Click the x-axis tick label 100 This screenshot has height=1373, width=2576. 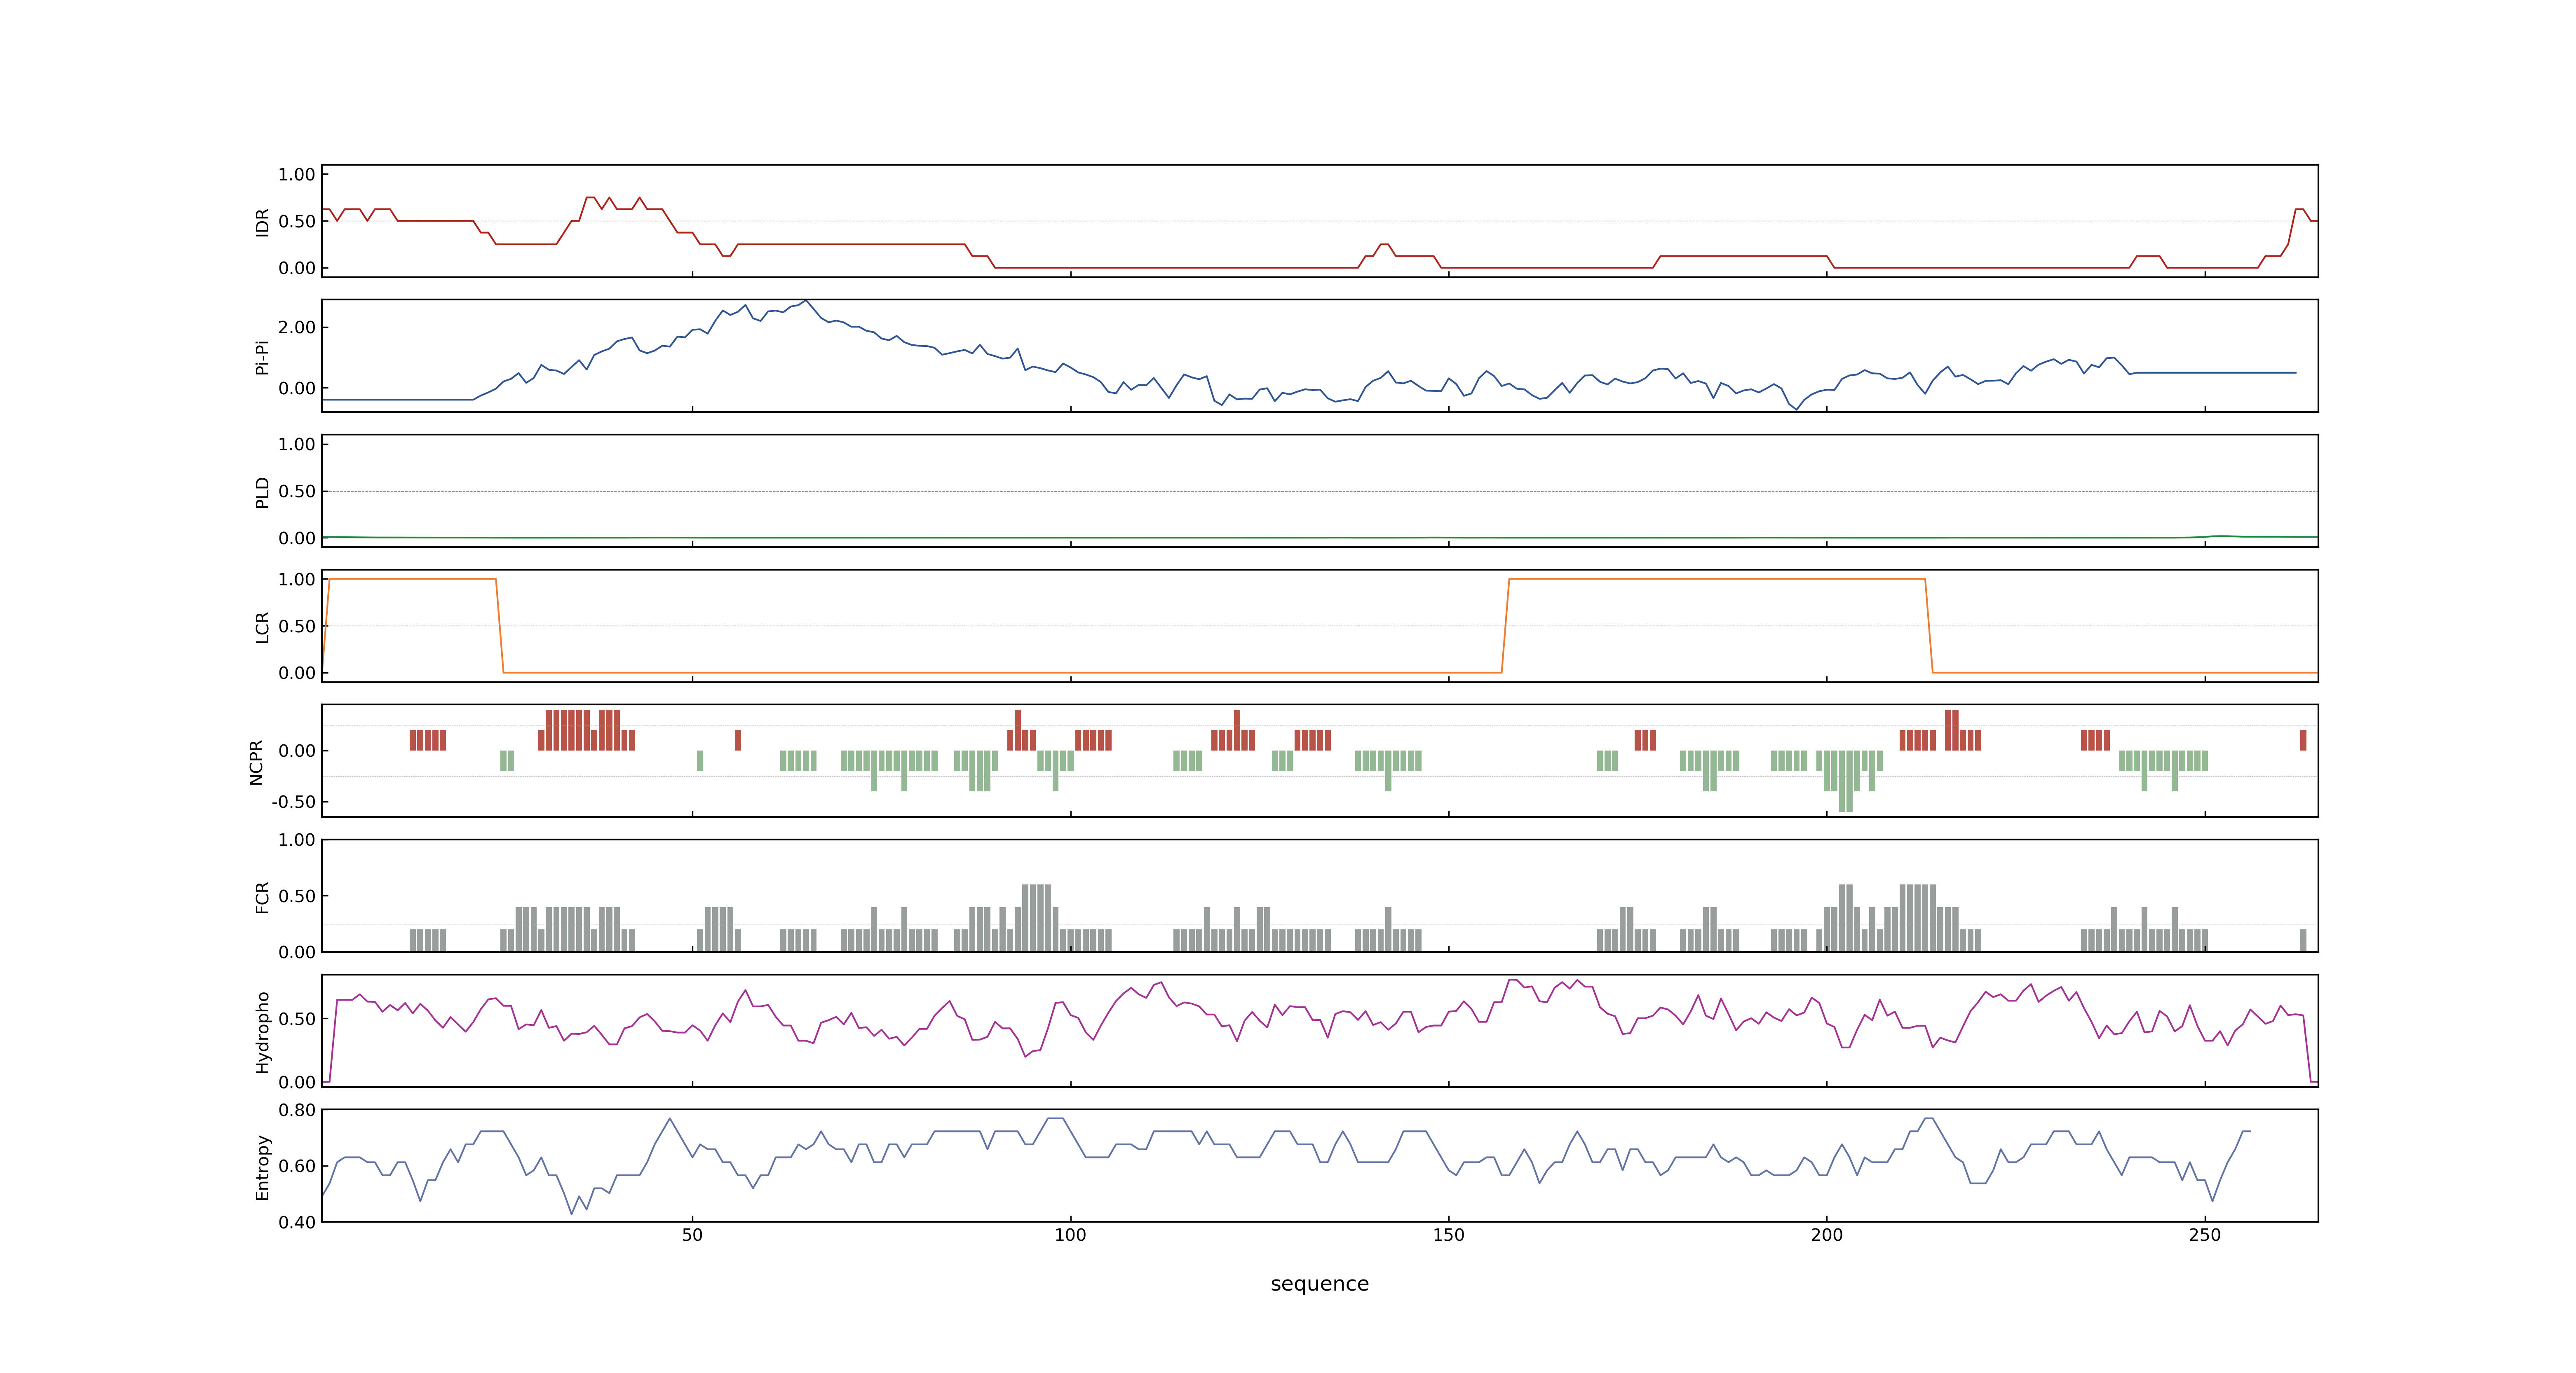pyautogui.click(x=1070, y=1234)
